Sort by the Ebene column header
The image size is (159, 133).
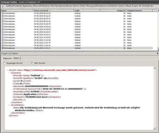(17, 10)
